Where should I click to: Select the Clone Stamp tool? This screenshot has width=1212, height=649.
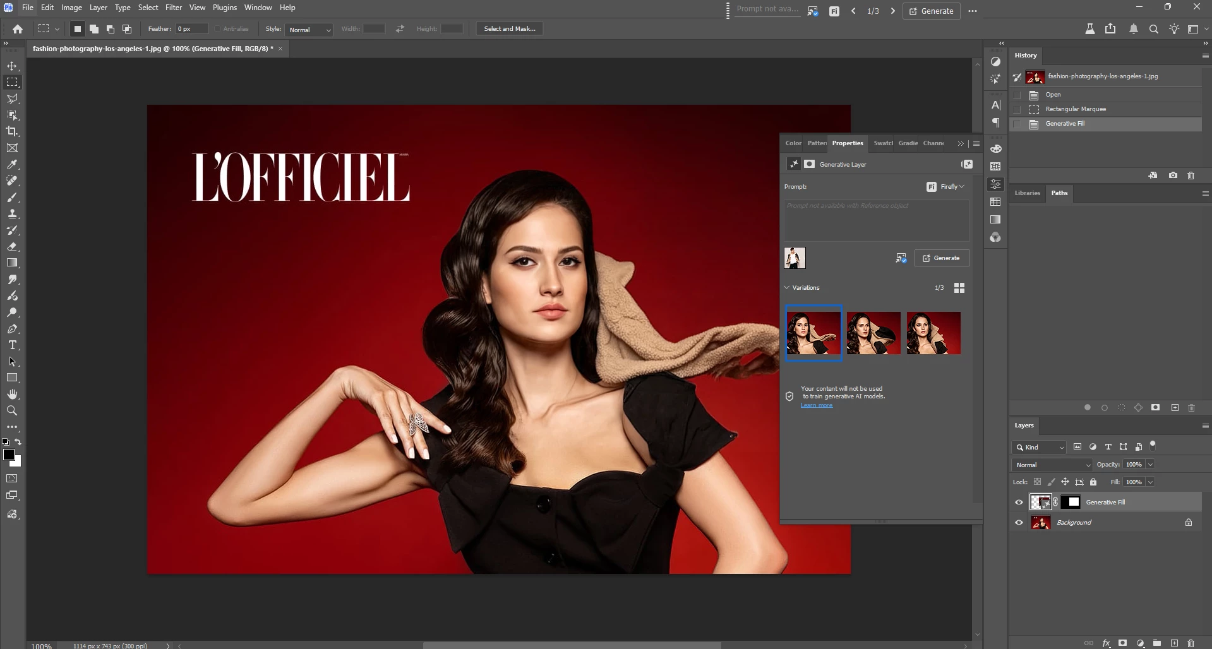pos(12,213)
